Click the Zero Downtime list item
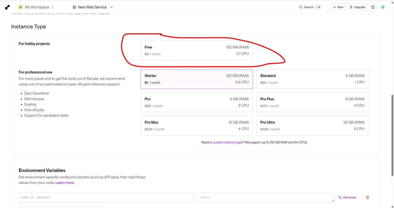The height and width of the screenshot is (208, 394). click(x=37, y=93)
